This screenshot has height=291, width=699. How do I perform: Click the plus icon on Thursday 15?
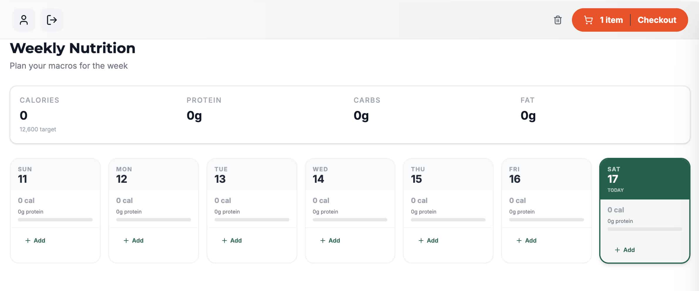421,241
